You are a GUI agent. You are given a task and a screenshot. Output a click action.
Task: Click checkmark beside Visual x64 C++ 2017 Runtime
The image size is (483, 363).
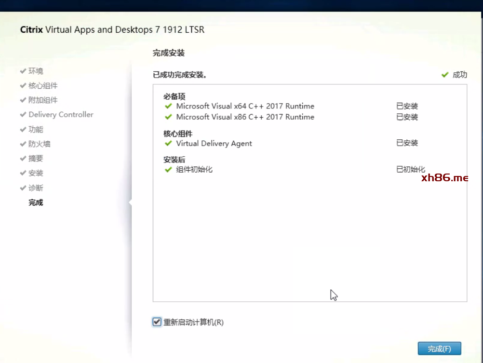[x=168, y=106]
